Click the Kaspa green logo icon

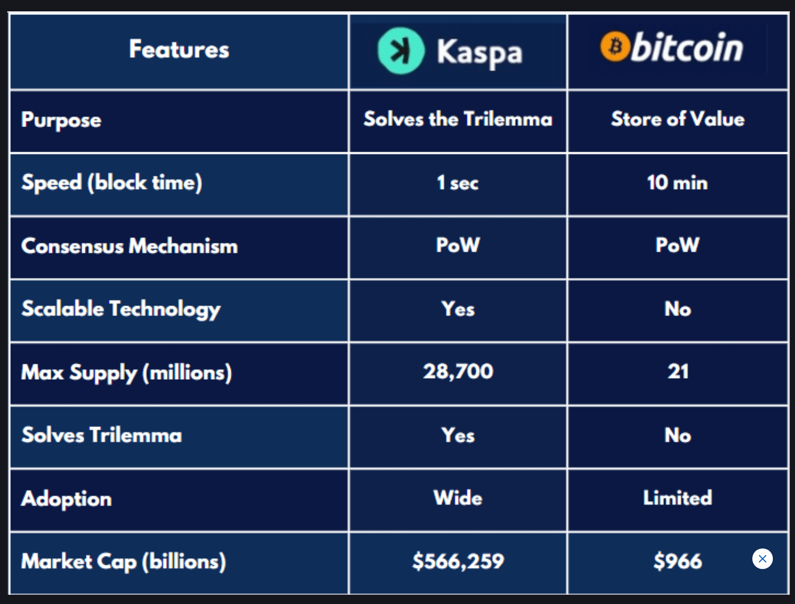click(401, 50)
